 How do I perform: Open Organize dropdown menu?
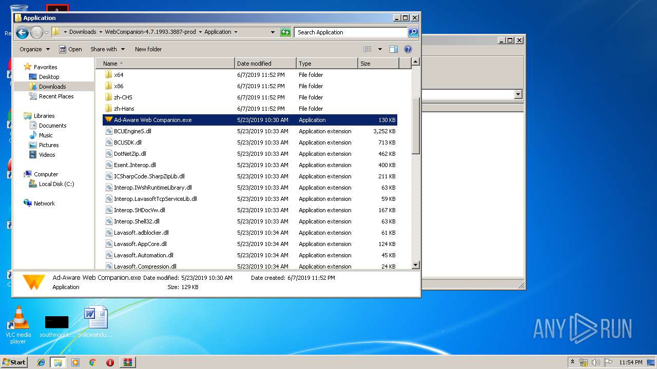(35, 49)
